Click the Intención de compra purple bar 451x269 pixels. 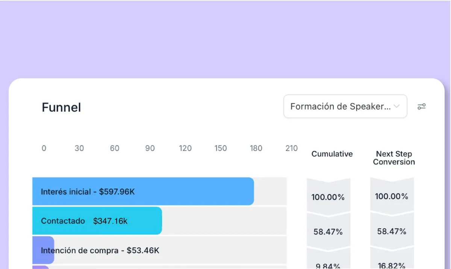pos(43,250)
